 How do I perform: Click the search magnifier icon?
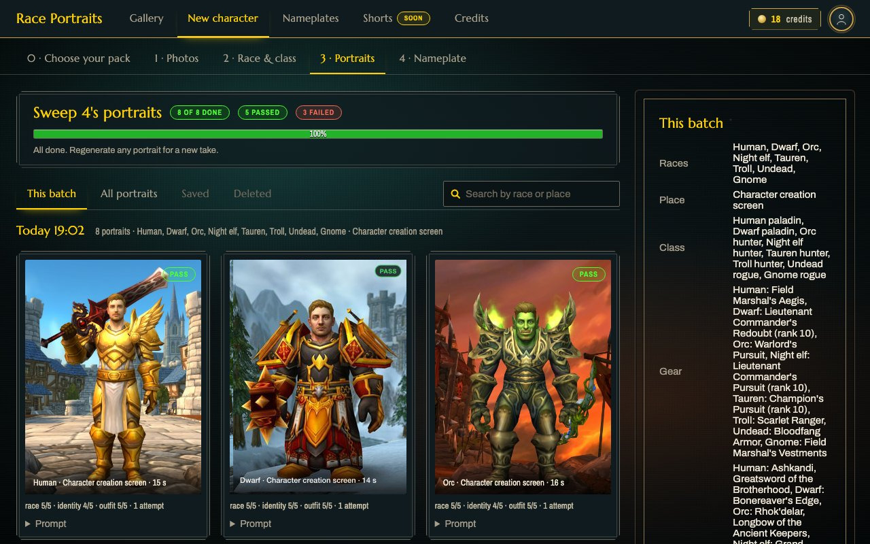click(456, 194)
